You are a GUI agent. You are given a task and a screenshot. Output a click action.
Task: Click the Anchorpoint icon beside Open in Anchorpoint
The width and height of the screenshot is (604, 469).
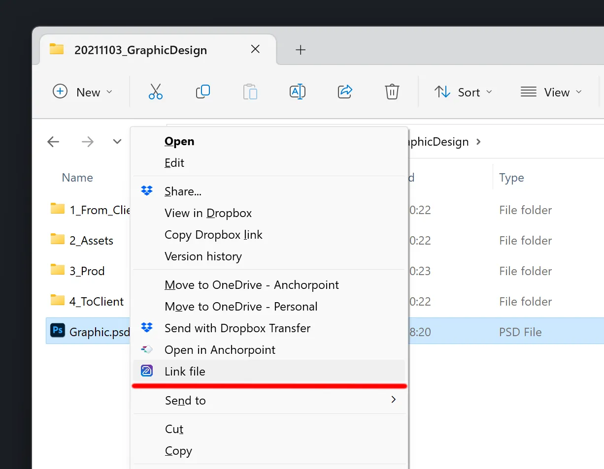(x=146, y=349)
